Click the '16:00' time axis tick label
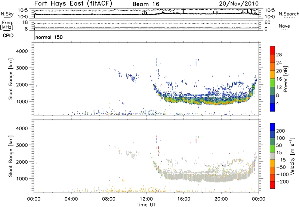Image resolution: width=299 pixels, height=207 pixels. click(184, 199)
